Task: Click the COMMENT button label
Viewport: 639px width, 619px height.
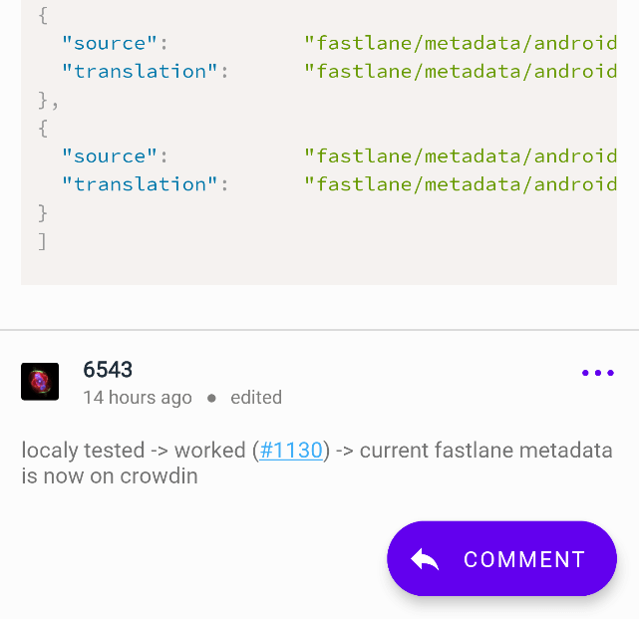Action: tap(525, 559)
